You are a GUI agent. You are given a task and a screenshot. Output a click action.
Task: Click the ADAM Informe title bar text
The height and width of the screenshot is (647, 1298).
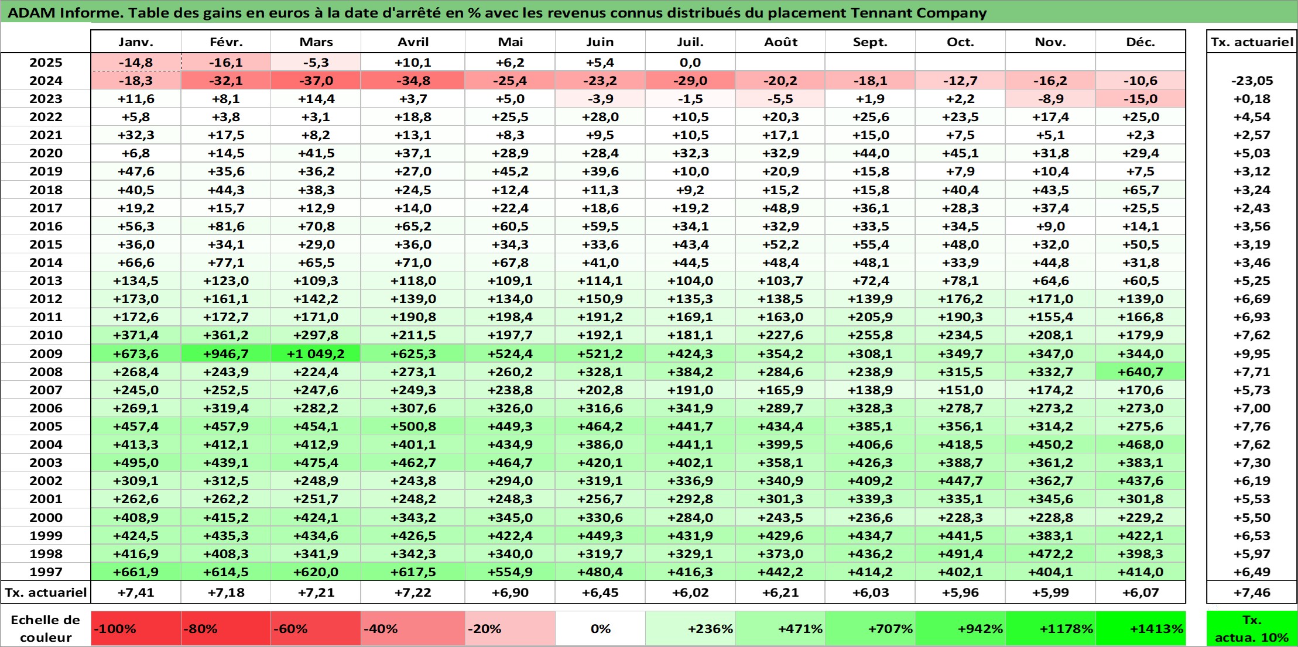pyautogui.click(x=497, y=13)
